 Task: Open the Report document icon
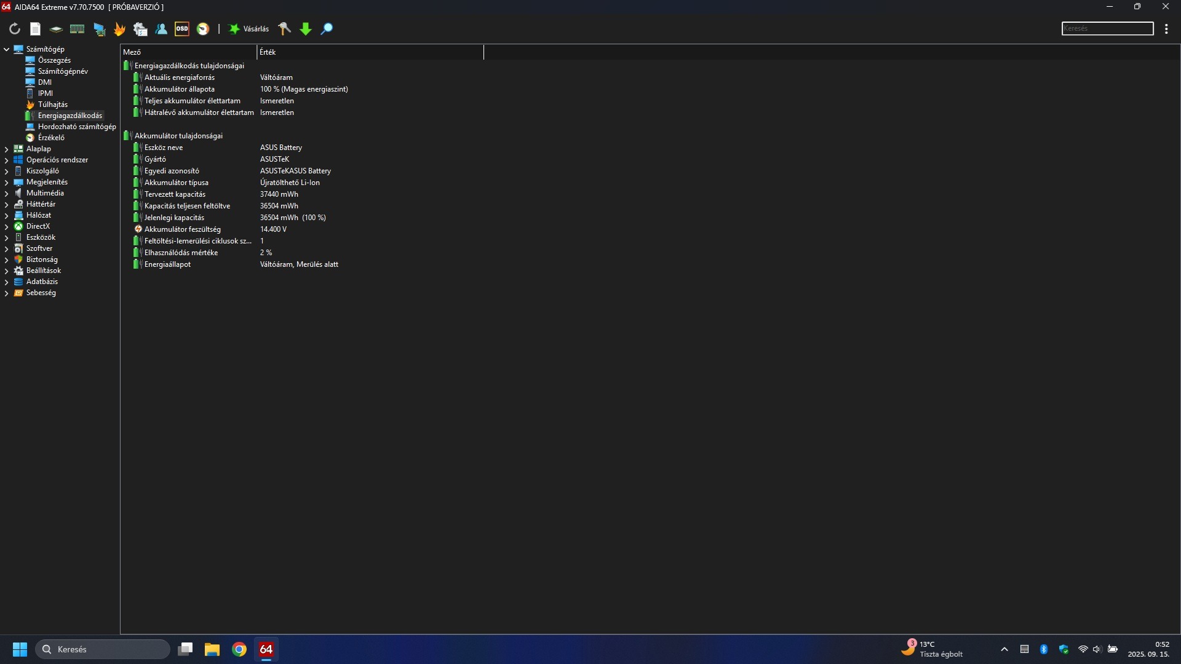coord(35,29)
